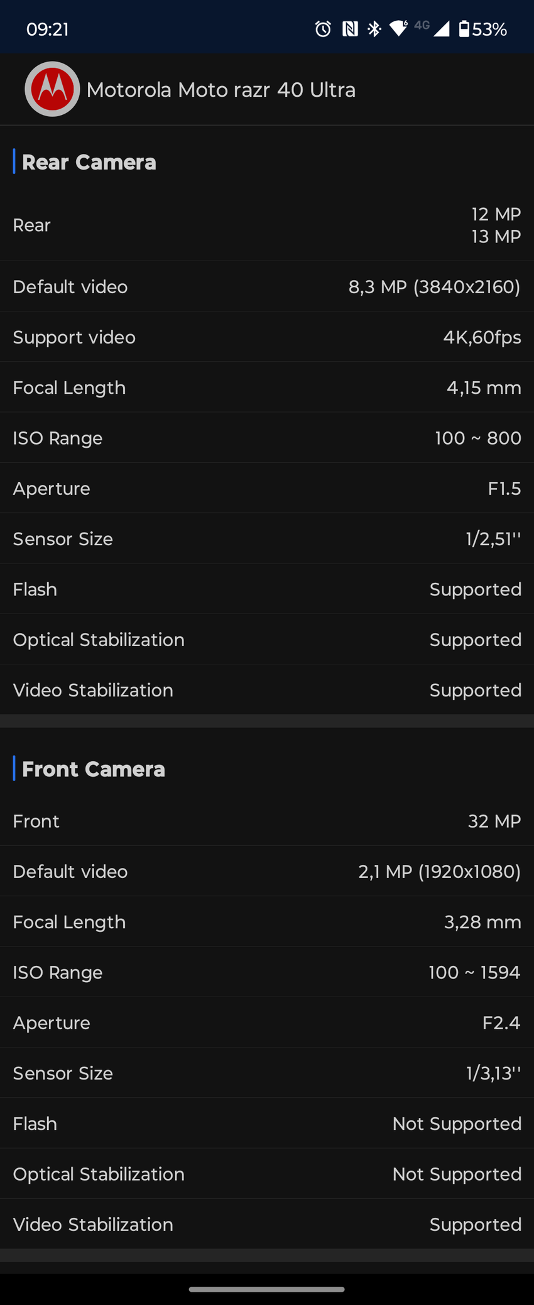Tap the mobile signal strength icon
This screenshot has width=534, height=1305.
point(442,29)
